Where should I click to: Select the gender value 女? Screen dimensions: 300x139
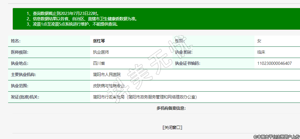[259, 41]
